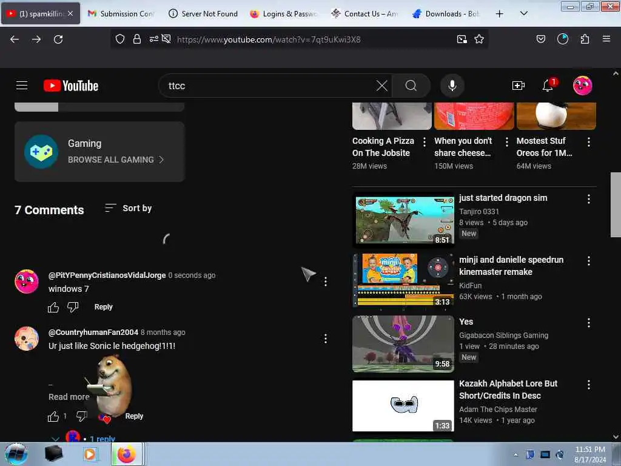Image resolution: width=621 pixels, height=466 pixels.
Task: Open the taskbar clock showing 11:51 PM
Action: click(590, 454)
